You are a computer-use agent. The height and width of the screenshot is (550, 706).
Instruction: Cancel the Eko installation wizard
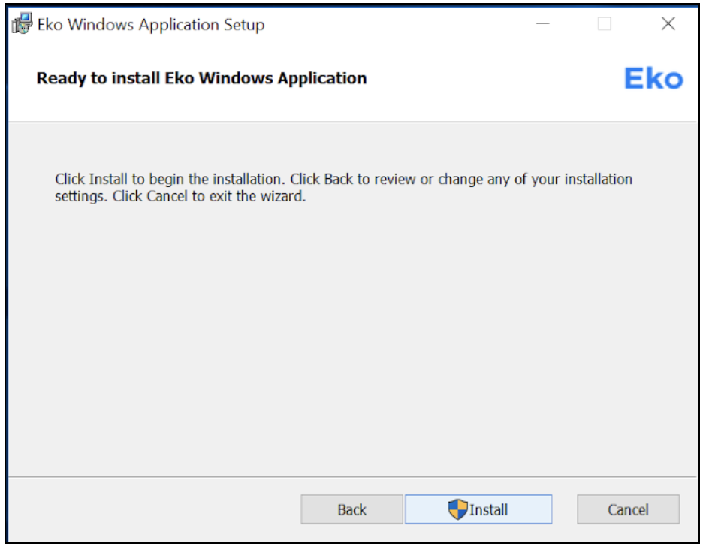click(x=628, y=509)
